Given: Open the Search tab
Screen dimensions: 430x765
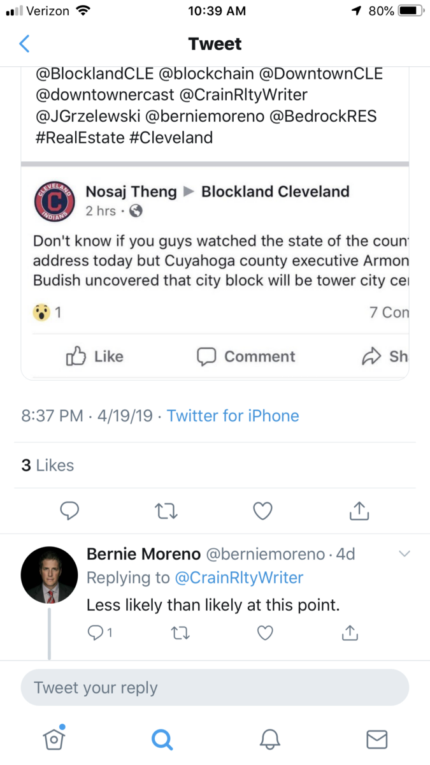Looking at the screenshot, I should tap(162, 739).
